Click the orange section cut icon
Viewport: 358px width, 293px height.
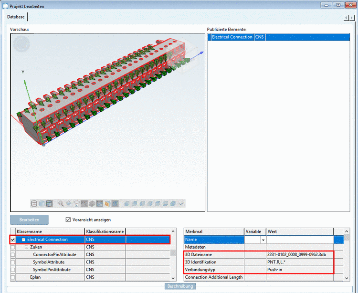[x=107, y=203]
